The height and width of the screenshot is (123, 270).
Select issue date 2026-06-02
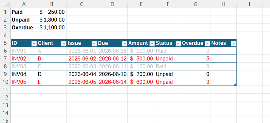click(x=82, y=59)
